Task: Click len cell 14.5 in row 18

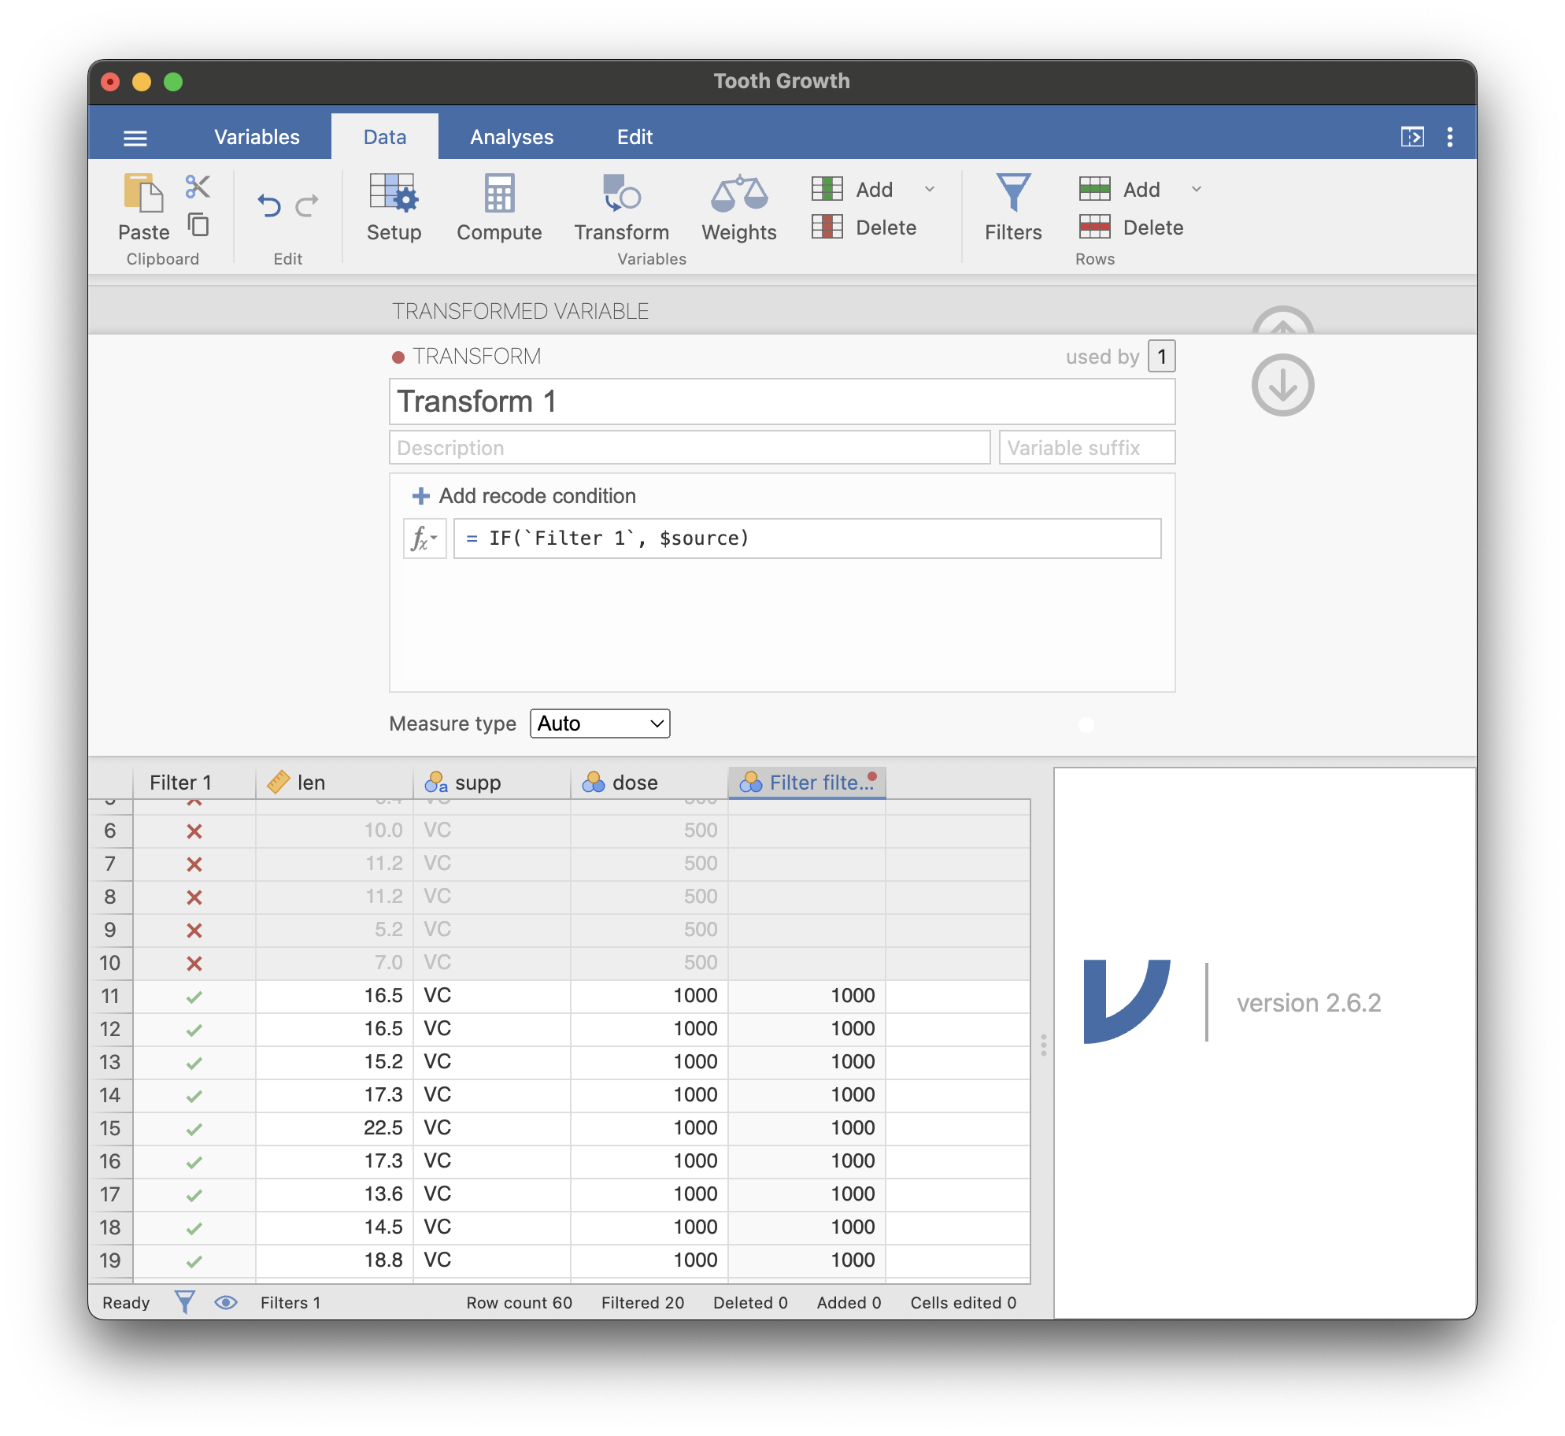Action: coord(335,1227)
